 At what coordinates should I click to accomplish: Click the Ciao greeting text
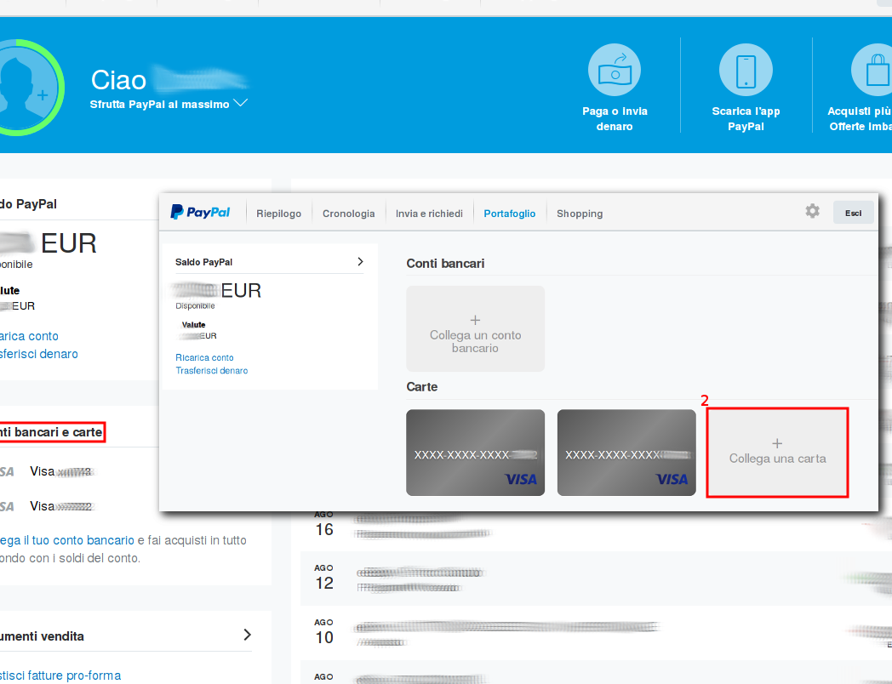tap(119, 80)
